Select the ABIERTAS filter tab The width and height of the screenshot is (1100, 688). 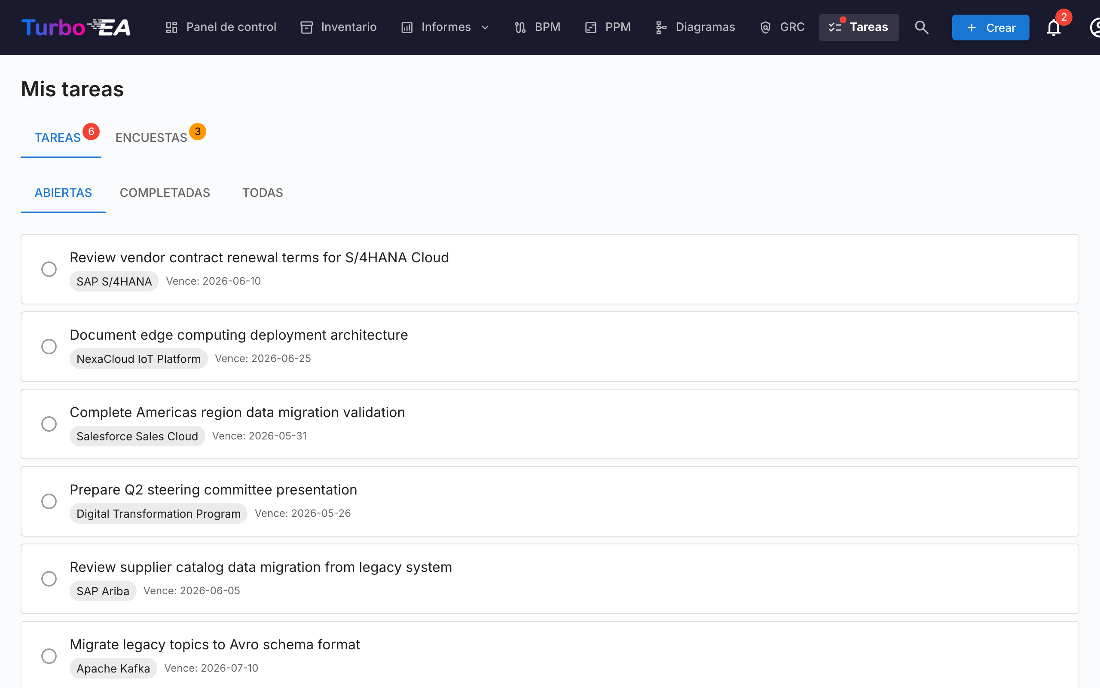[63, 193]
